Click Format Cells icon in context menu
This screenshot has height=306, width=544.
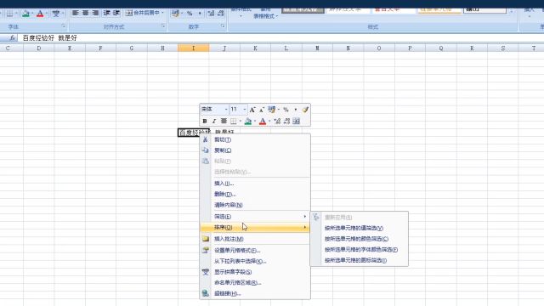206,250
